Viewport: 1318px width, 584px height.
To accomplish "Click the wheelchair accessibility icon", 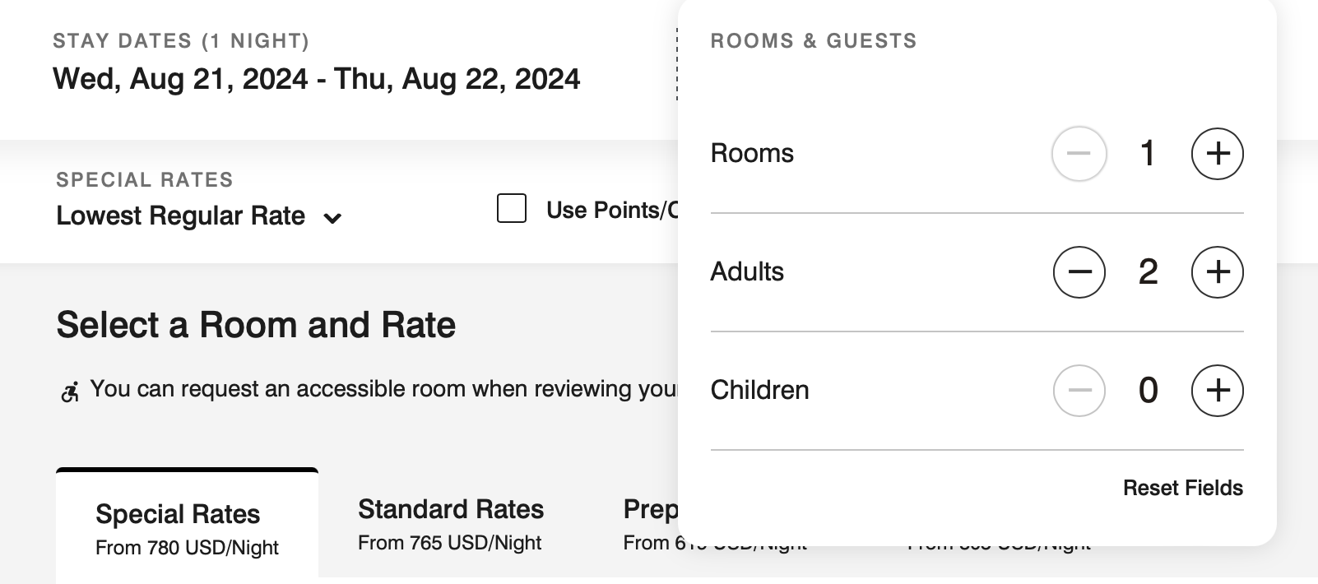I will (x=70, y=392).
